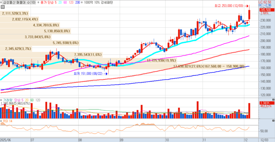Click the 120,000 price axis label
Viewport: 275px width, 142px height.
265,95
